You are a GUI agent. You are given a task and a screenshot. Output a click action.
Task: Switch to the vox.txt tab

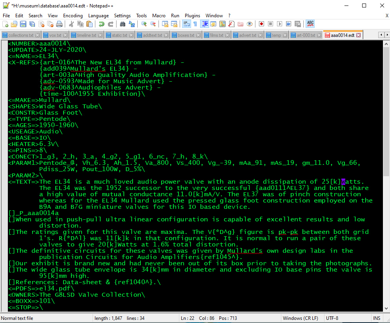tap(55, 35)
